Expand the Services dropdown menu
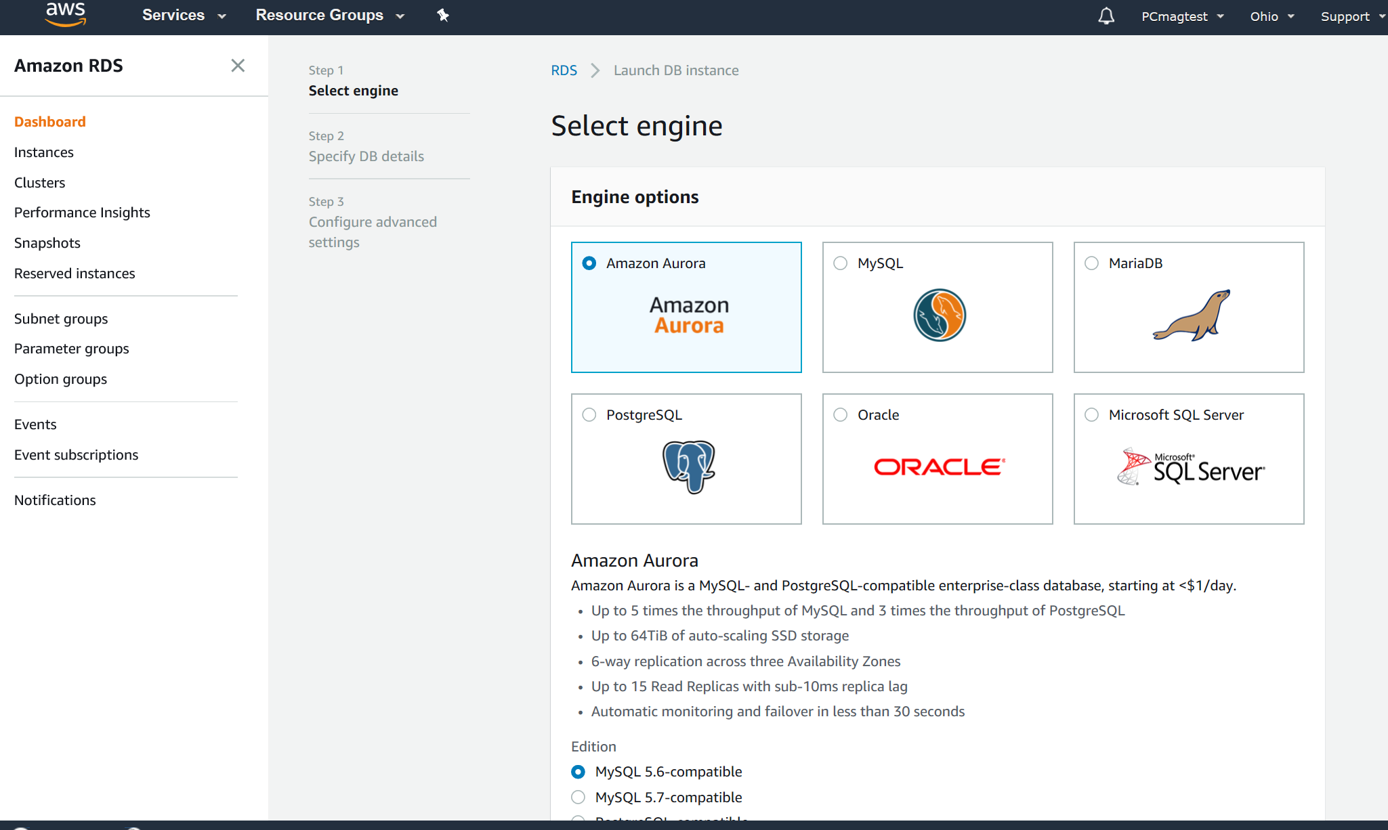 (x=184, y=15)
